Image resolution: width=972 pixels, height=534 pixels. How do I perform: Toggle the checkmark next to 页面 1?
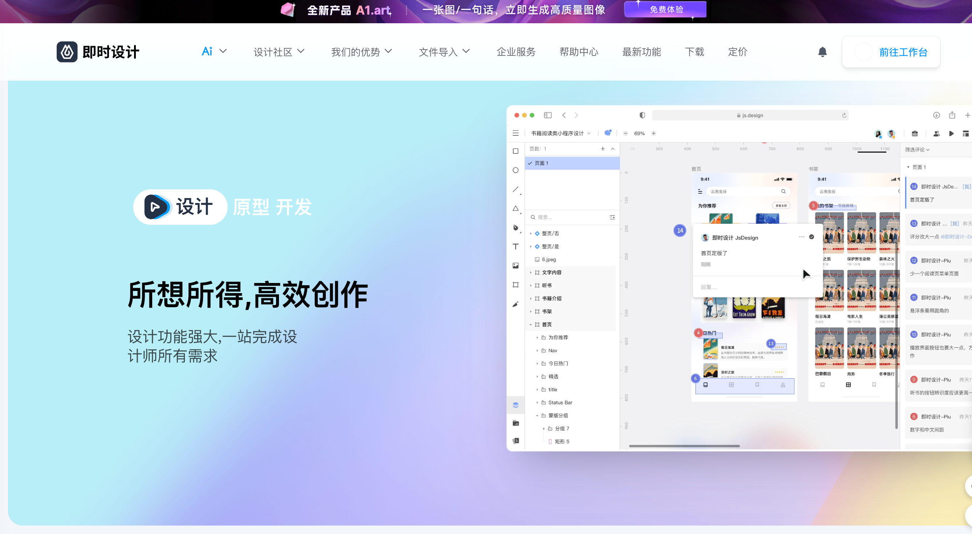[x=531, y=163]
